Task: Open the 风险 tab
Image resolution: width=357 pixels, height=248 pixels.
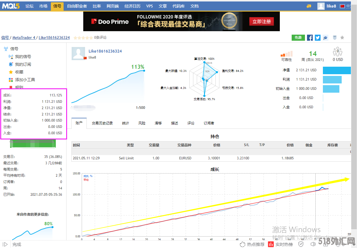Action: (142, 123)
